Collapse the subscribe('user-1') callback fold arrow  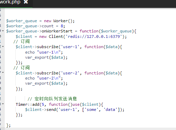pos(3,47)
